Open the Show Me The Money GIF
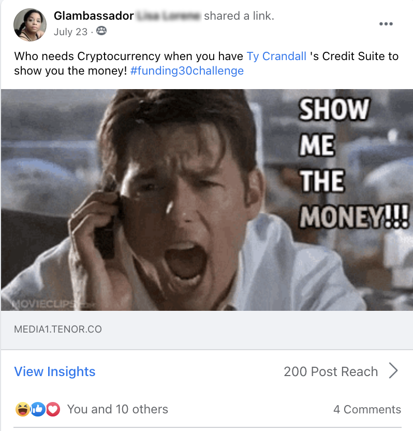Screen dimensions: 413x431 coord(207,200)
